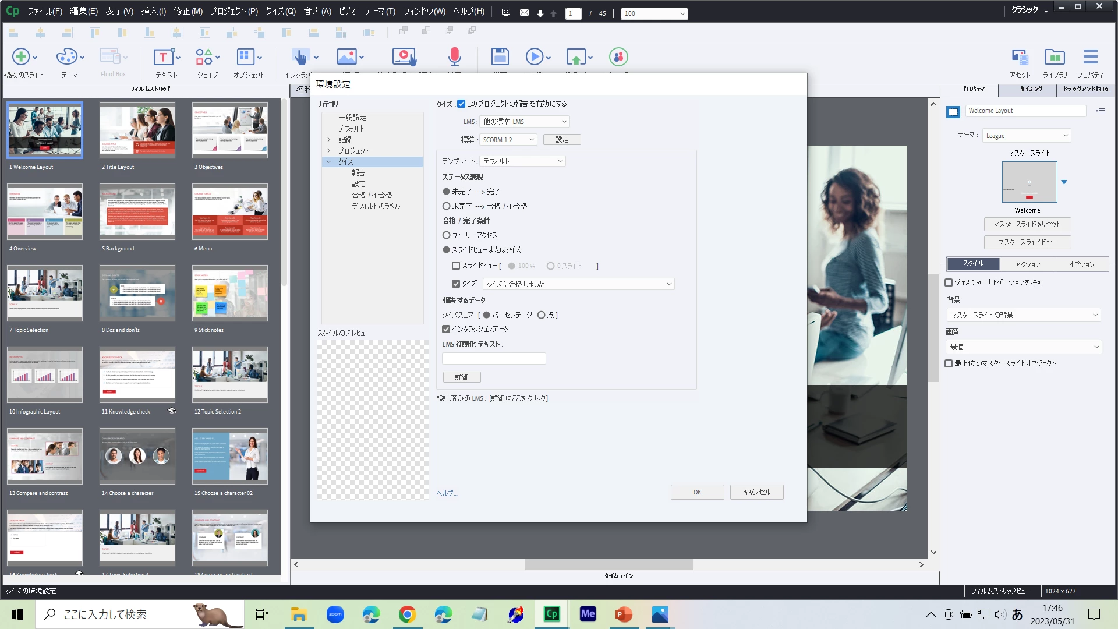Open the LMS dropdown in quiz settings
This screenshot has width=1118, height=629.
click(524, 122)
